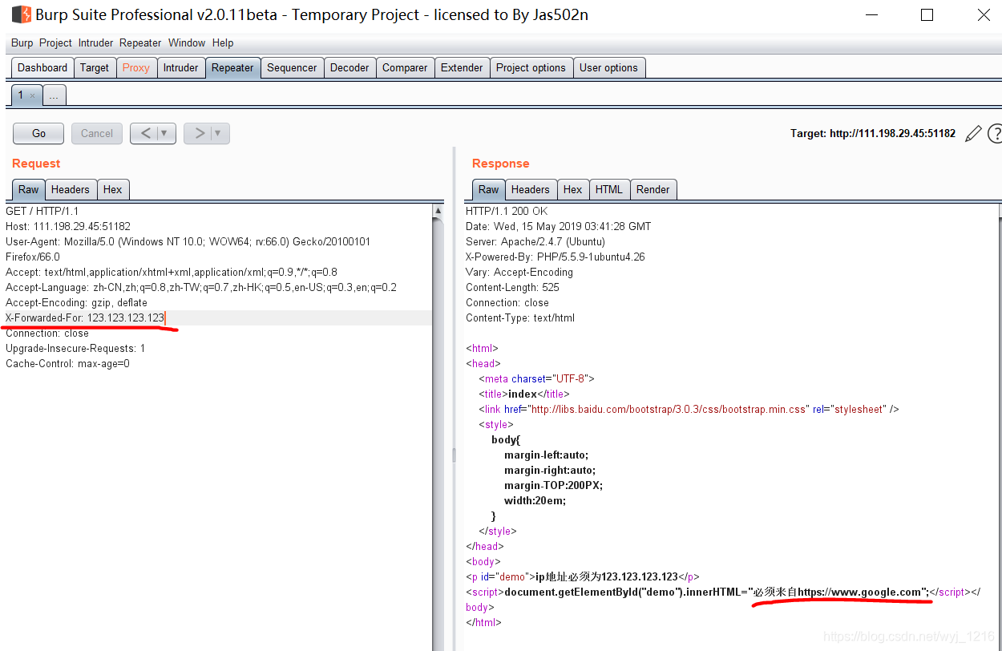Open the User options tab
The image size is (1002, 651).
(609, 68)
